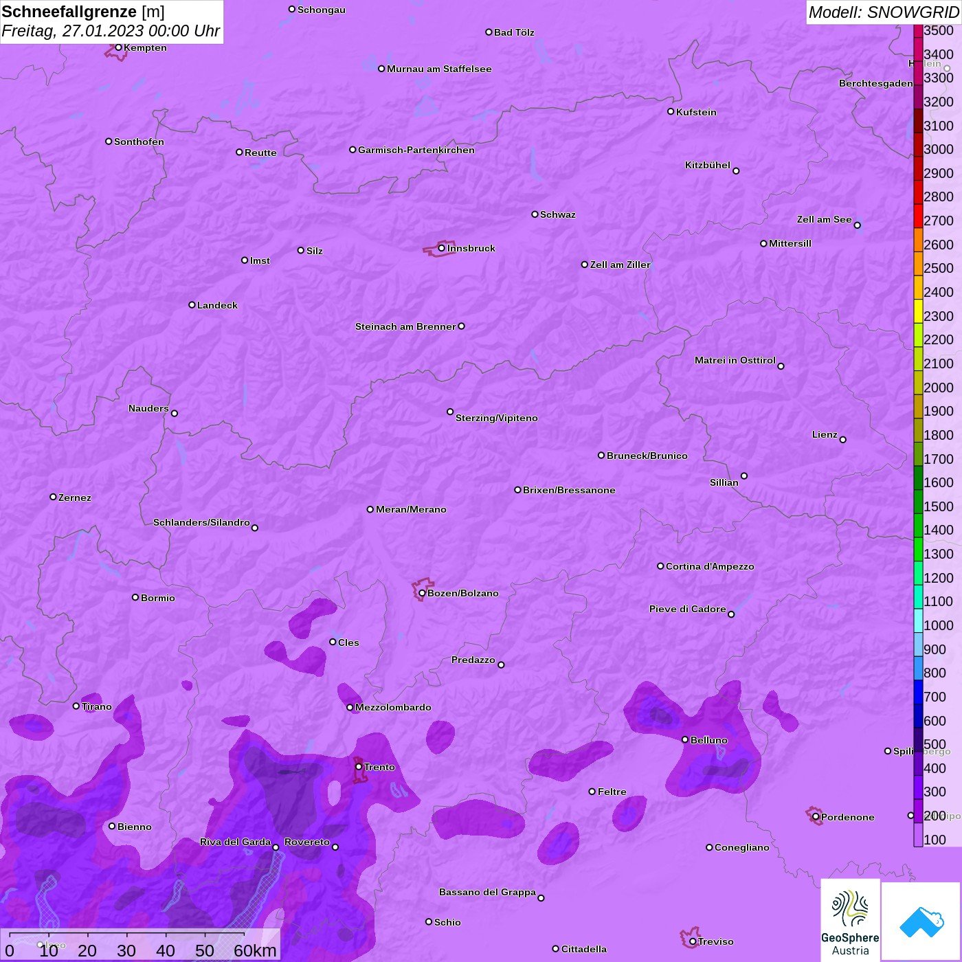The height and width of the screenshot is (962, 962).
Task: Click the Bormio marker dot
Action: [x=135, y=597]
